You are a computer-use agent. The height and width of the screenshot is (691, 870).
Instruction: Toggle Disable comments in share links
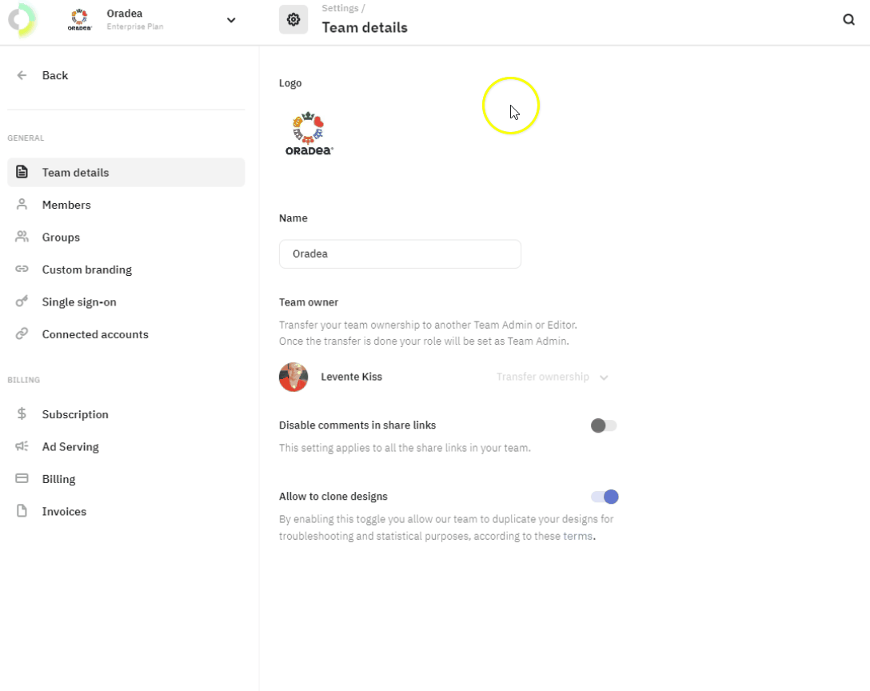tap(604, 425)
